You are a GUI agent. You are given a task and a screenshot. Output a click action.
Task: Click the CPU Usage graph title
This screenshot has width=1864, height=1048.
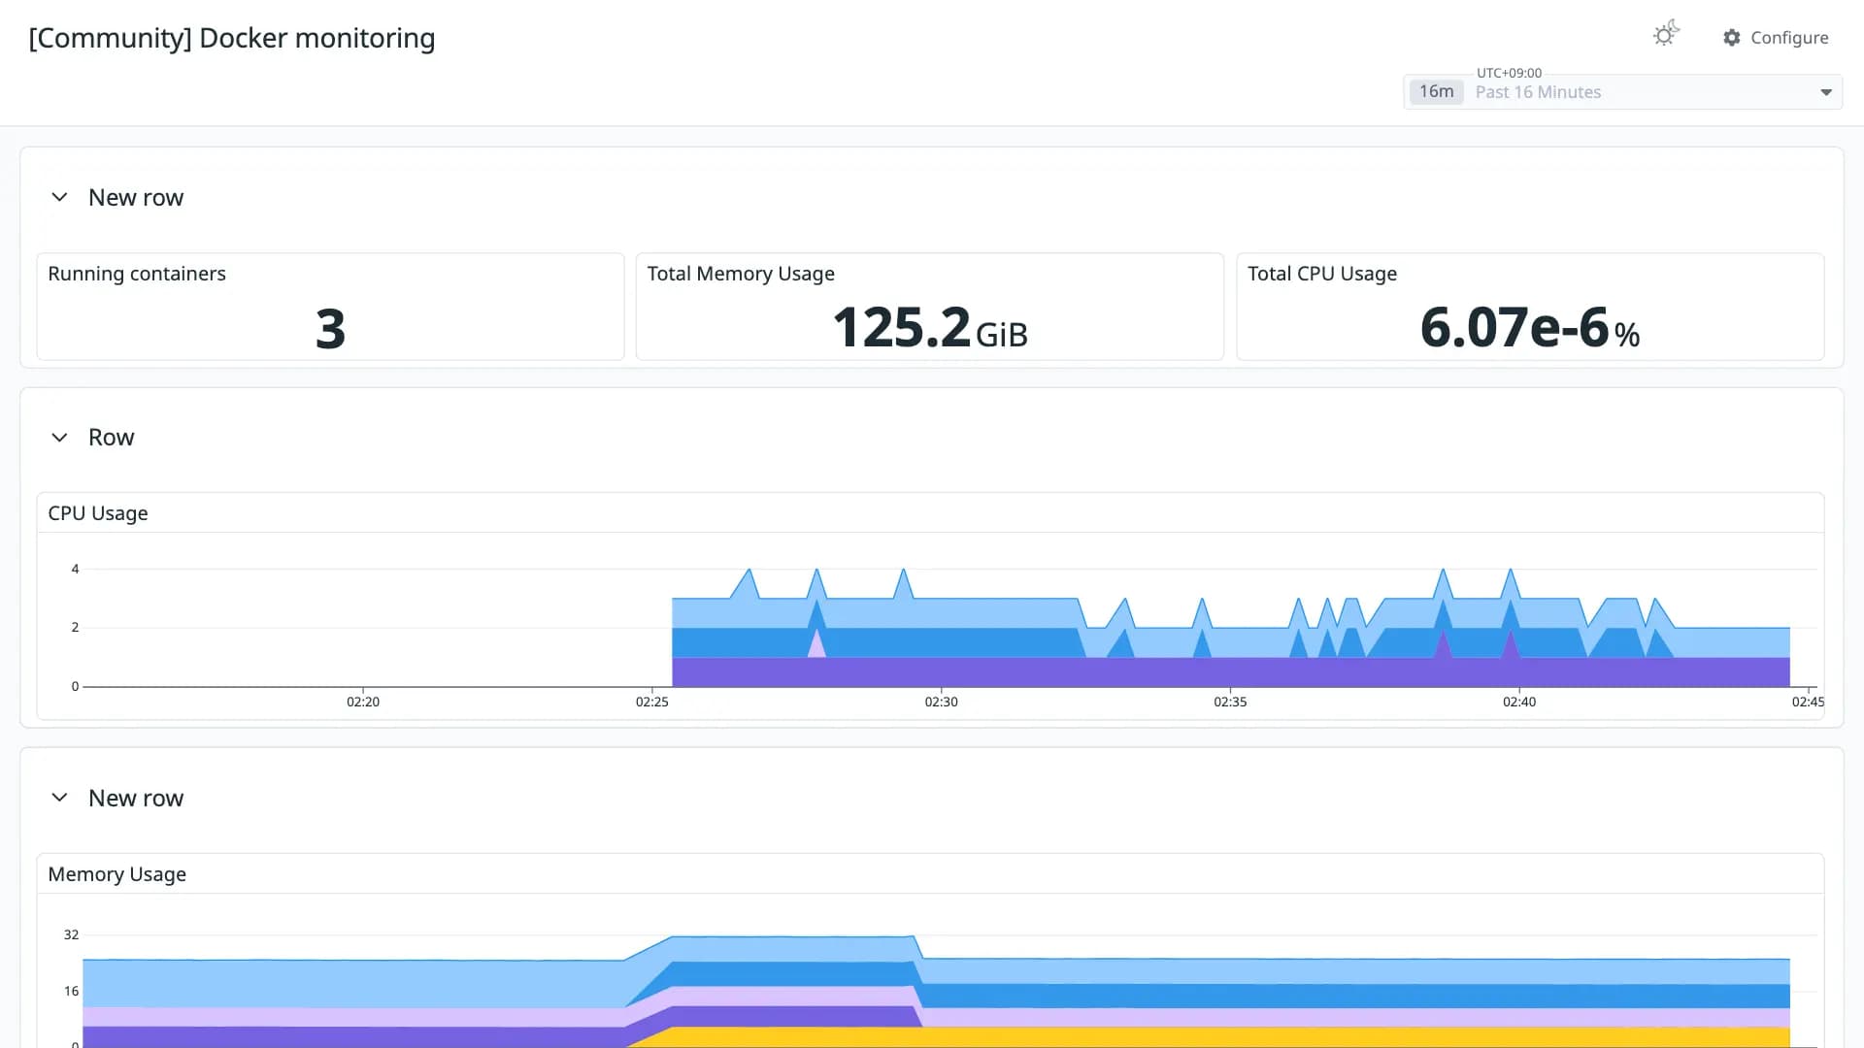coord(98,513)
